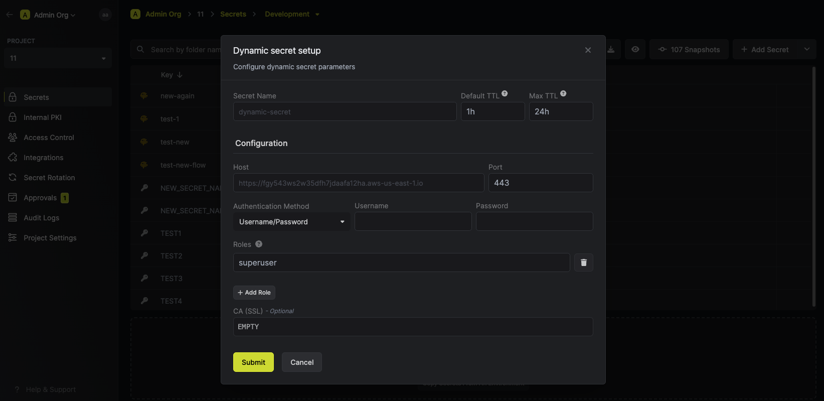Click the Default TTL field showing 1h
This screenshot has height=401, width=824.
click(x=493, y=111)
